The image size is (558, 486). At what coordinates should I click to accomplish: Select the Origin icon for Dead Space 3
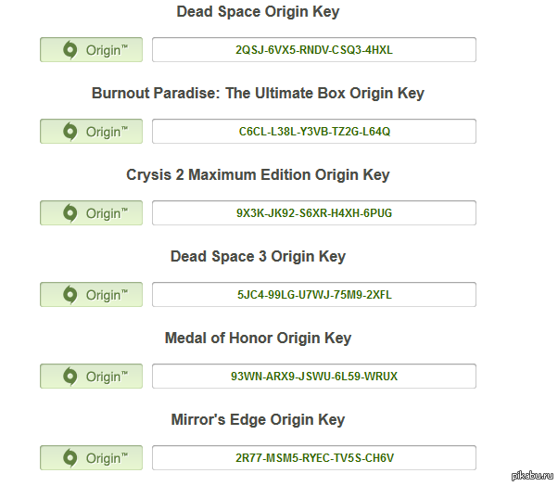(69, 295)
